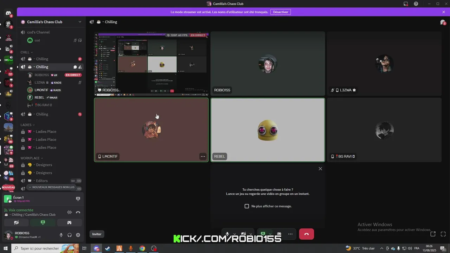The height and width of the screenshot is (253, 450).
Task: Select the REBEL participant tile
Action: pos(268,130)
